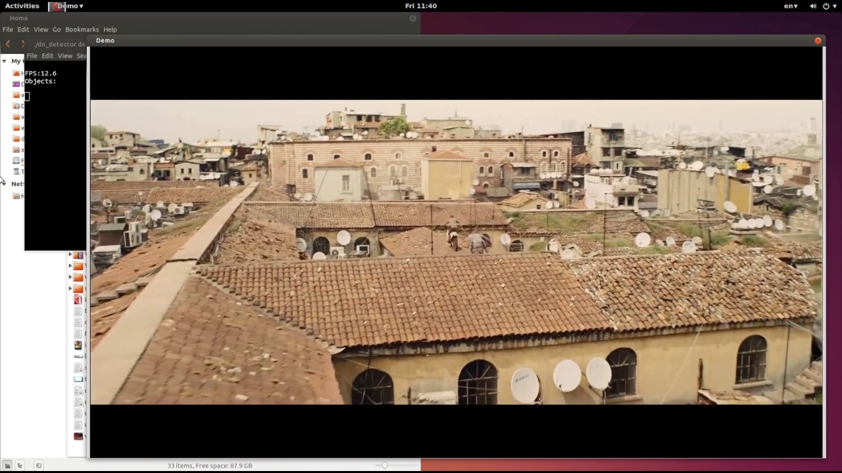The width and height of the screenshot is (842, 473).
Task: Open the terminal window's Edit menu
Action: tap(47, 56)
